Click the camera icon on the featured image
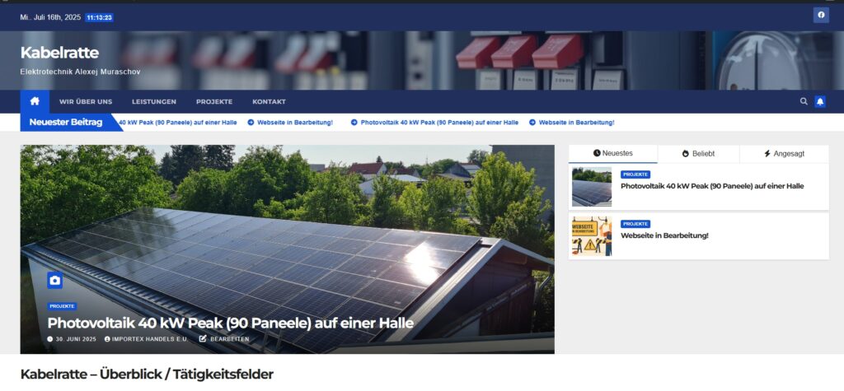844x391 pixels. point(55,280)
